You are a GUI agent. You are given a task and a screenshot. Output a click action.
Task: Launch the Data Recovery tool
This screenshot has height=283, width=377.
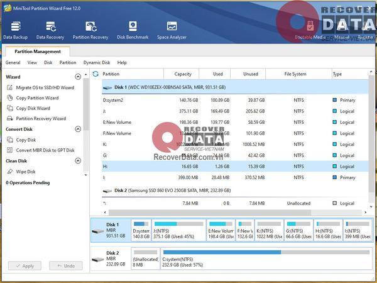[50, 30]
